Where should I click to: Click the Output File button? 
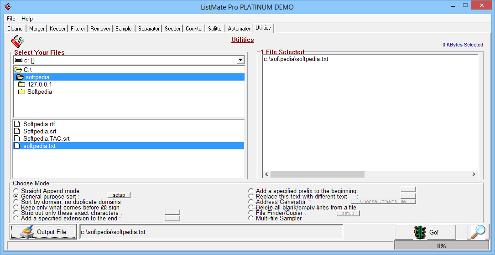pos(43,232)
